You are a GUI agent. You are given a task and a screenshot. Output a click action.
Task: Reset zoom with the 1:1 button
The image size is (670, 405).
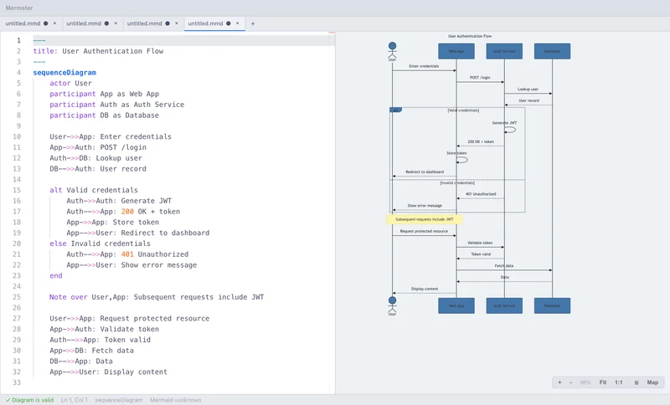click(618, 382)
